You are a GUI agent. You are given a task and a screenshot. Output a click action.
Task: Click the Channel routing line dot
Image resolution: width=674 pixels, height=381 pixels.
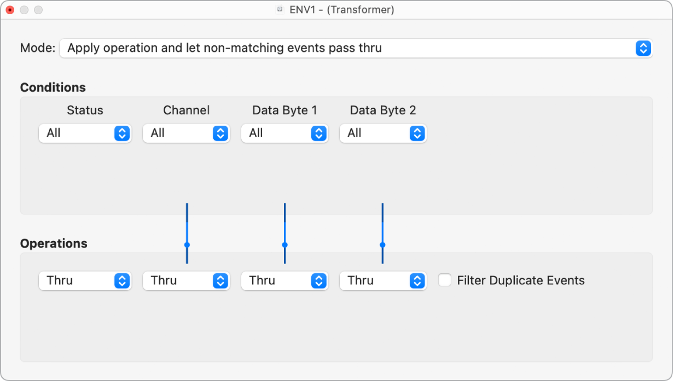(187, 245)
